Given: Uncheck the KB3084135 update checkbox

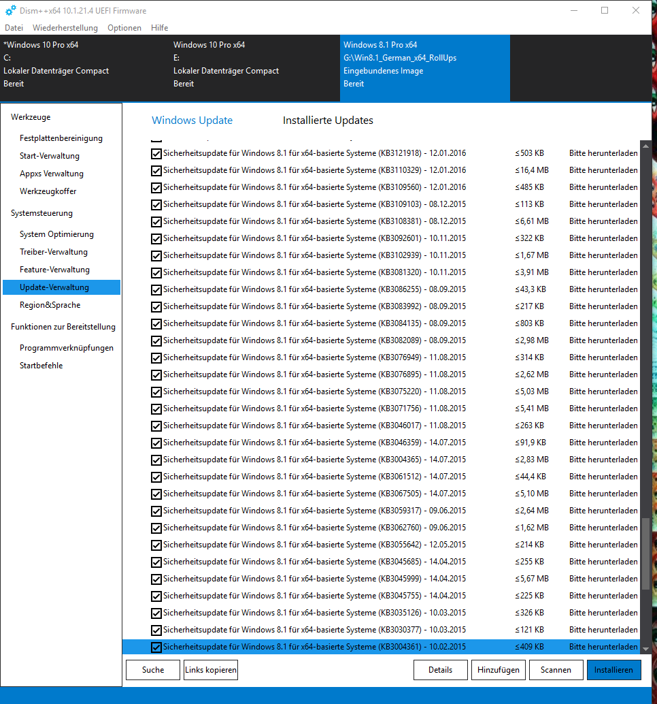Looking at the screenshot, I should point(156,324).
